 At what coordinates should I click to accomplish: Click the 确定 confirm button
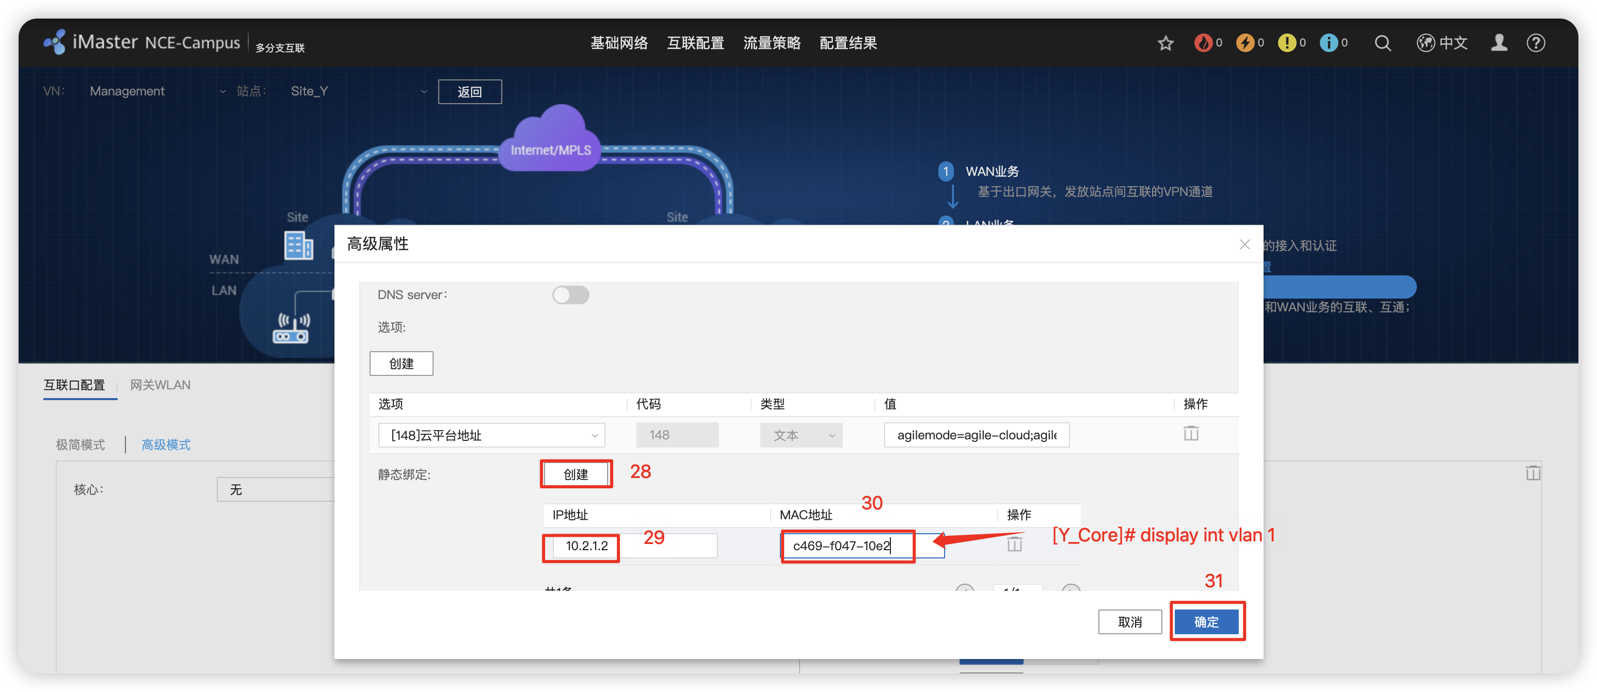(1206, 621)
